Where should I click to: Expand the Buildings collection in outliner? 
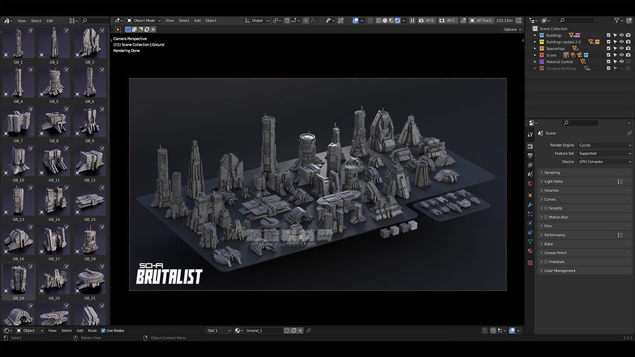[535, 35]
